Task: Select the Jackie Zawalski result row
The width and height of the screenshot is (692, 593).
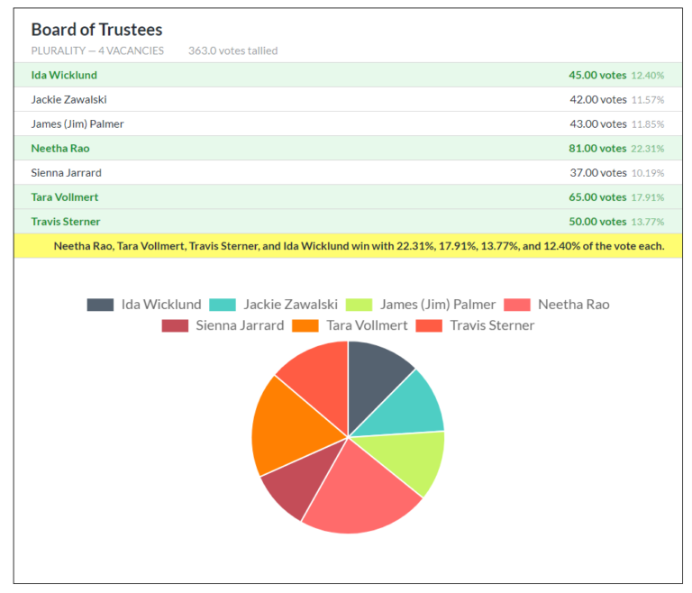Action: (x=347, y=99)
